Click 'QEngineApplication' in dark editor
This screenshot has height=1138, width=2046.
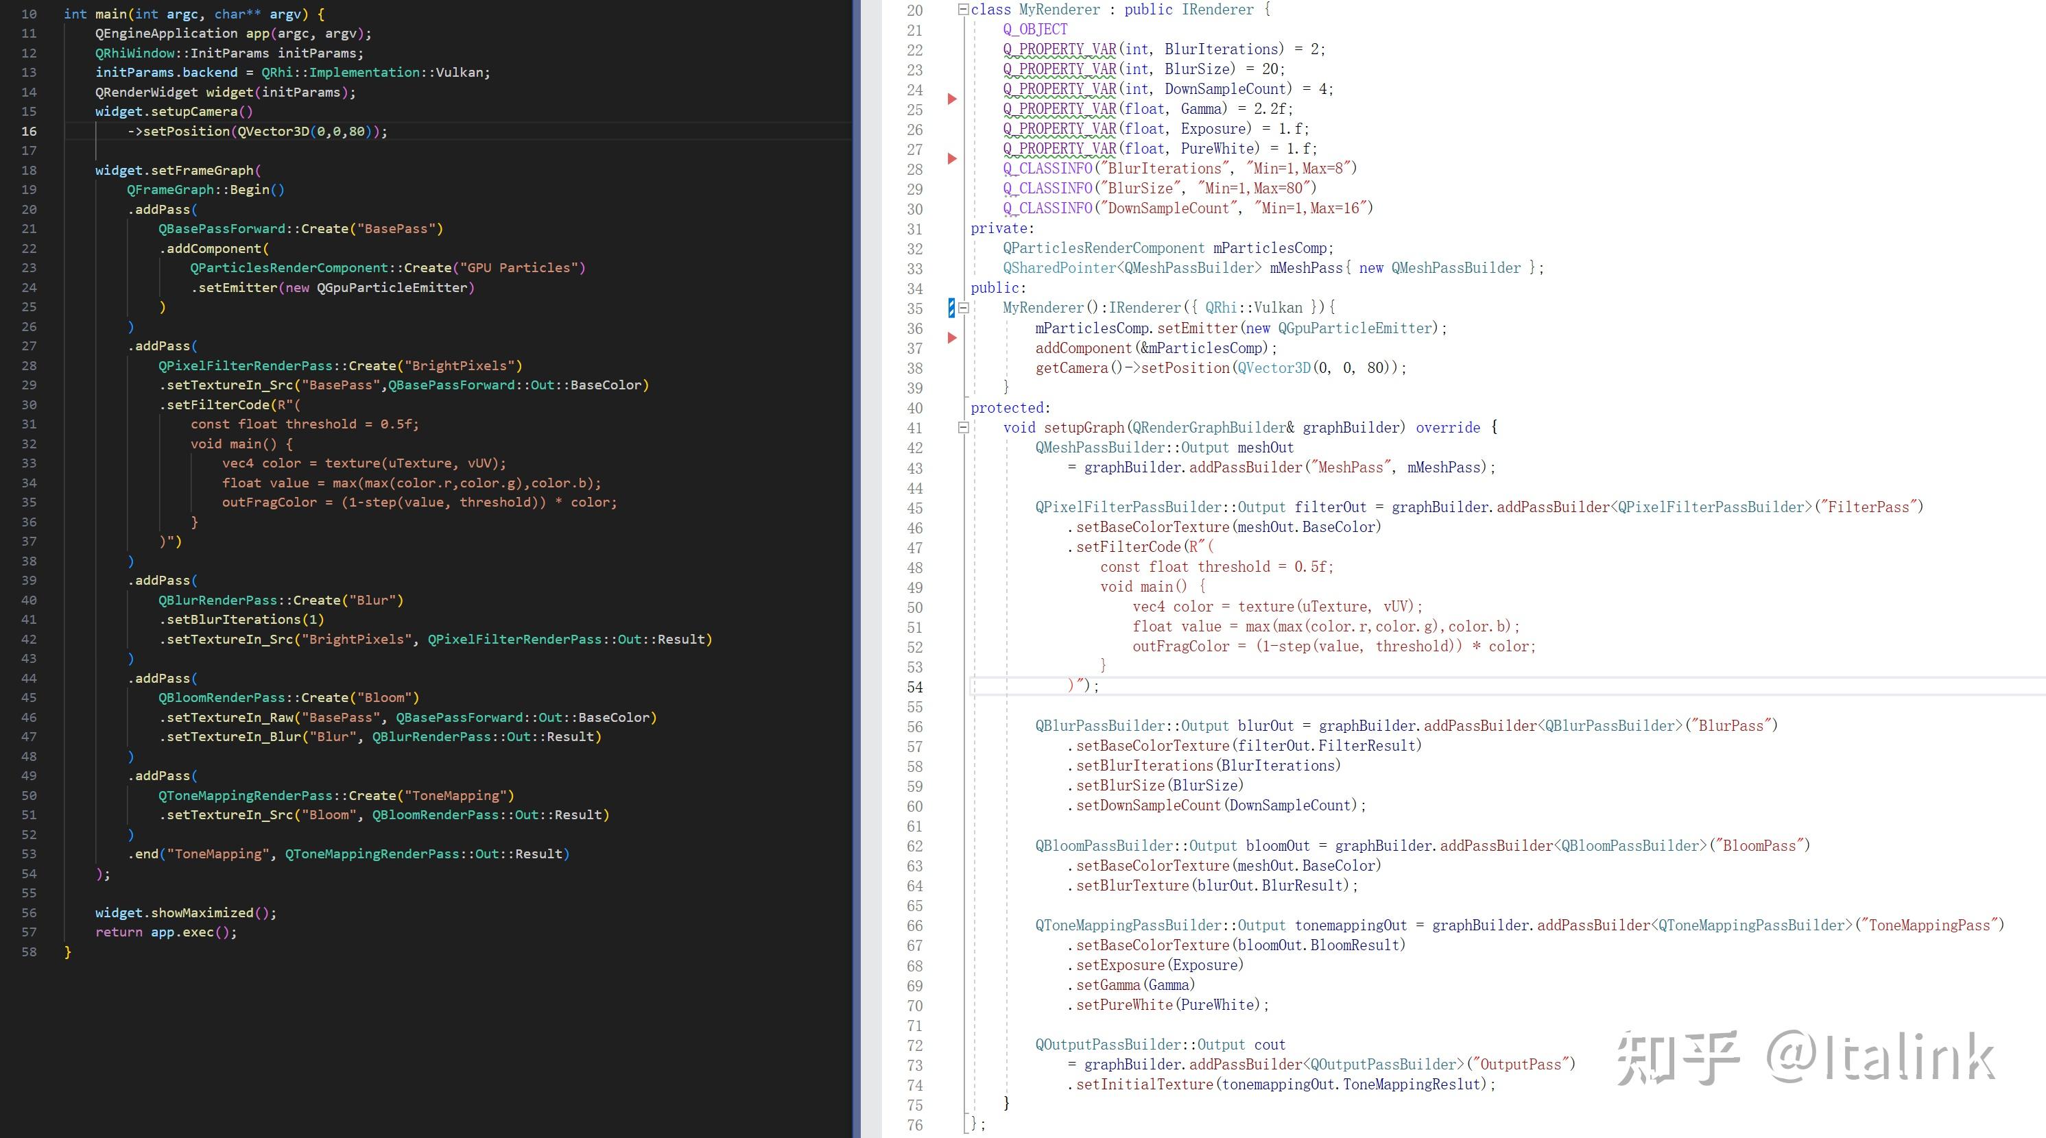166,34
